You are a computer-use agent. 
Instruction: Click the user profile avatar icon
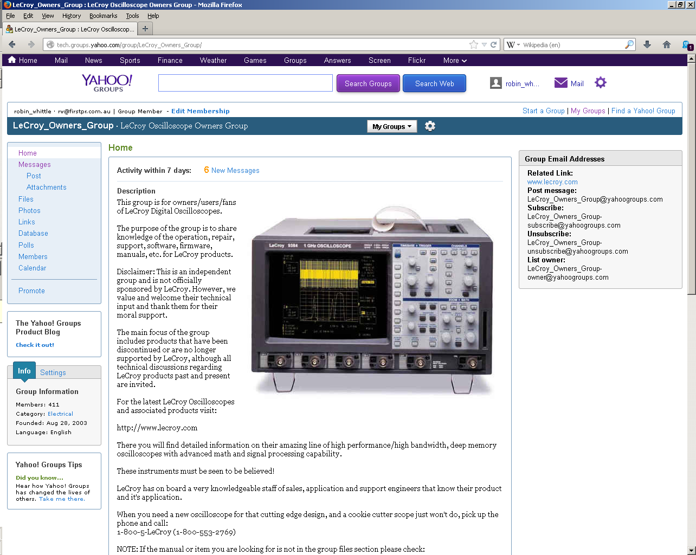point(495,83)
